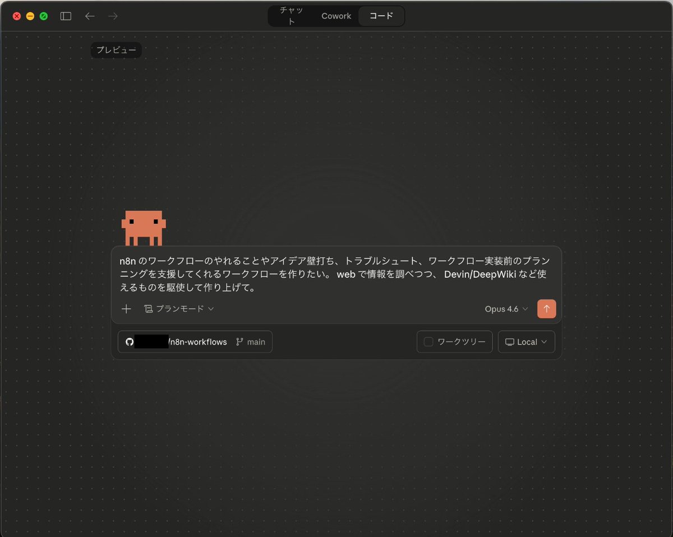This screenshot has width=673, height=537.
Task: Go back with the left arrow
Action: (x=90, y=16)
